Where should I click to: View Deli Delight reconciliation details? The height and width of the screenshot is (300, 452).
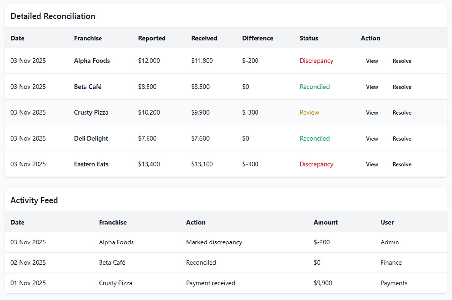pyautogui.click(x=372, y=139)
